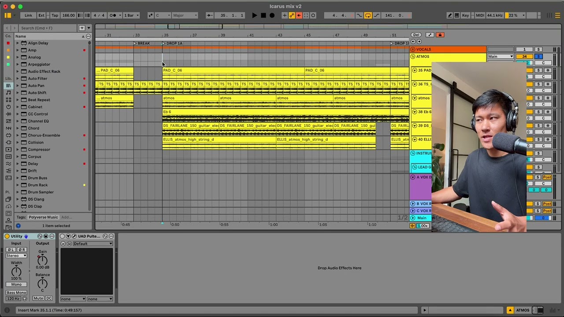Toggle the Utility Mono button
564x317 pixels.
point(16,284)
